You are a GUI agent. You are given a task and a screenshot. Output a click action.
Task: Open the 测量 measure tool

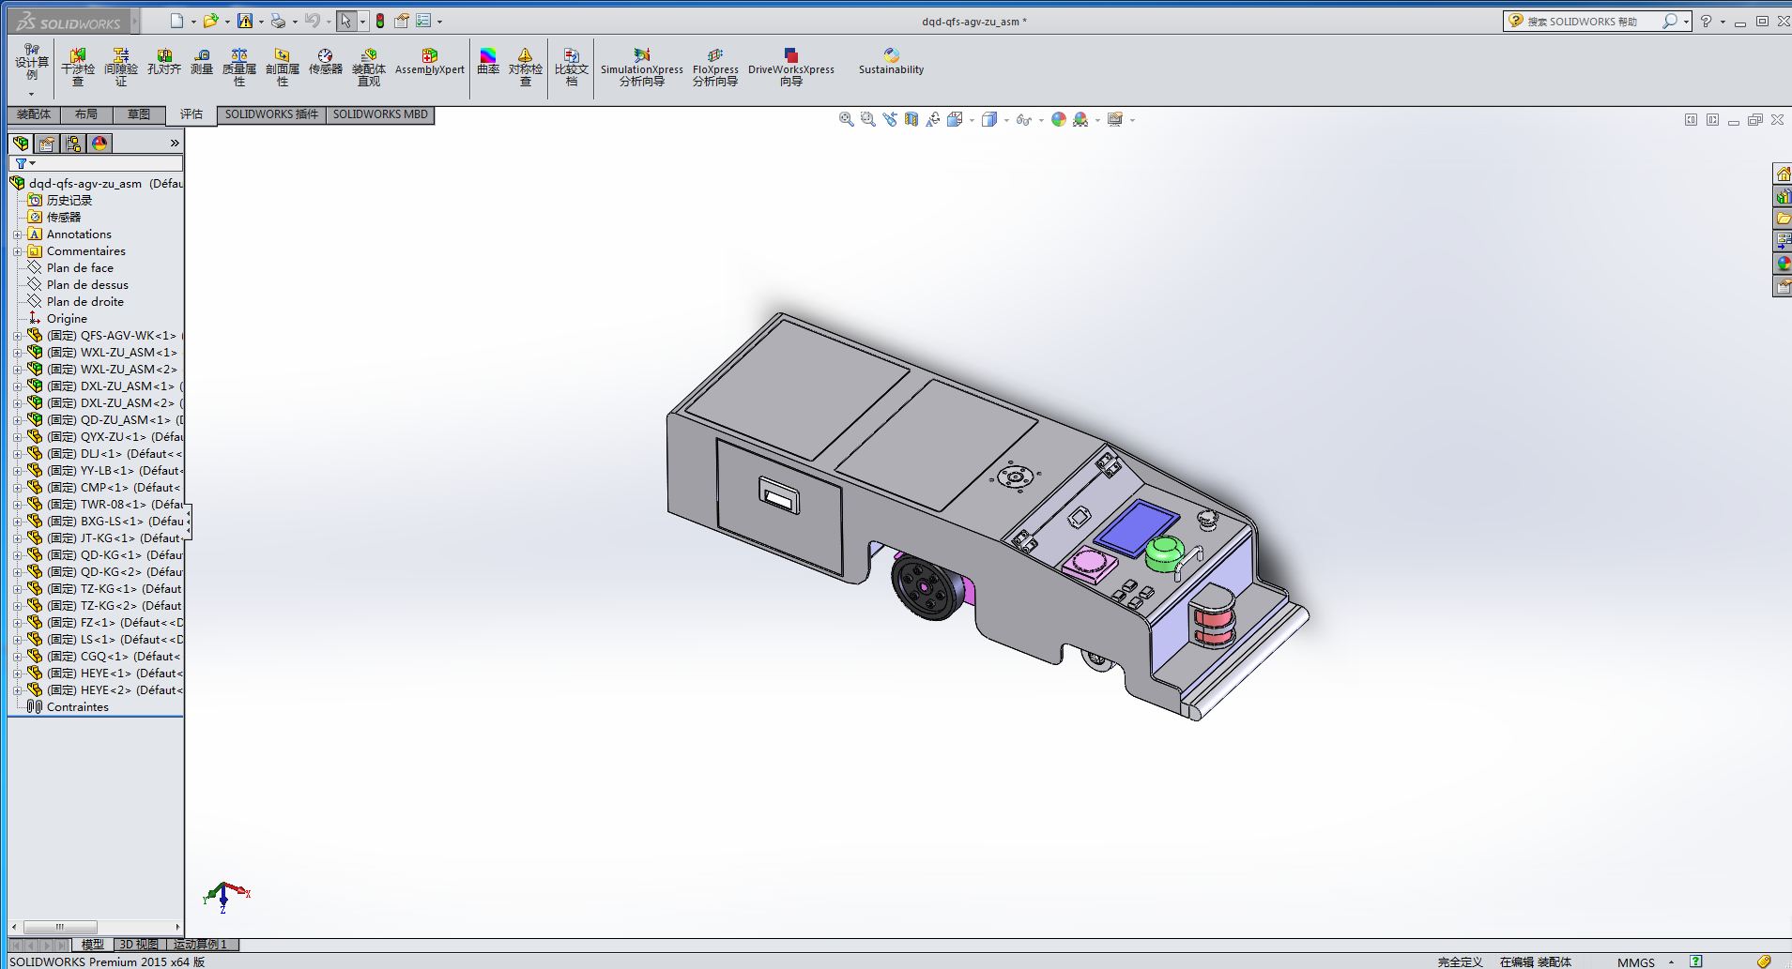click(x=202, y=62)
